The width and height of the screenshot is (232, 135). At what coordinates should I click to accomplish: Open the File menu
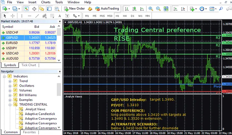coord(9,2)
